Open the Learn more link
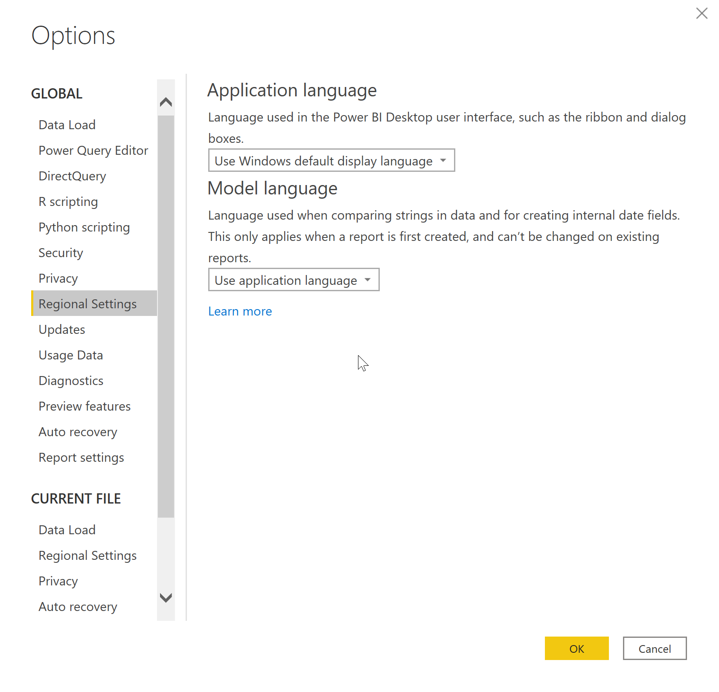Screen dimensions: 719x692 [240, 311]
